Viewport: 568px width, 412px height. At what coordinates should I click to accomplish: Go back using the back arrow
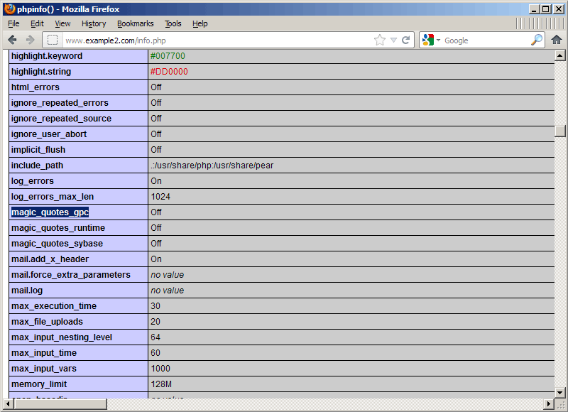tap(12, 40)
